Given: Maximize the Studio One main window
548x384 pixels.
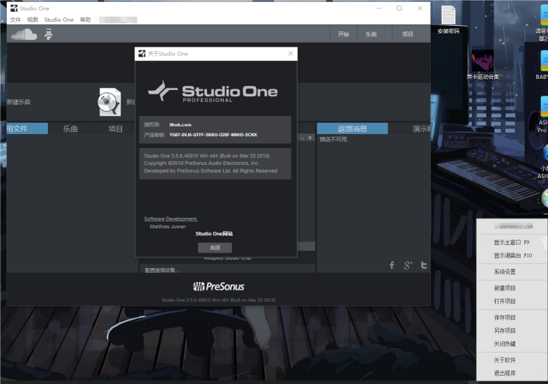Looking at the screenshot, I should (x=399, y=8).
